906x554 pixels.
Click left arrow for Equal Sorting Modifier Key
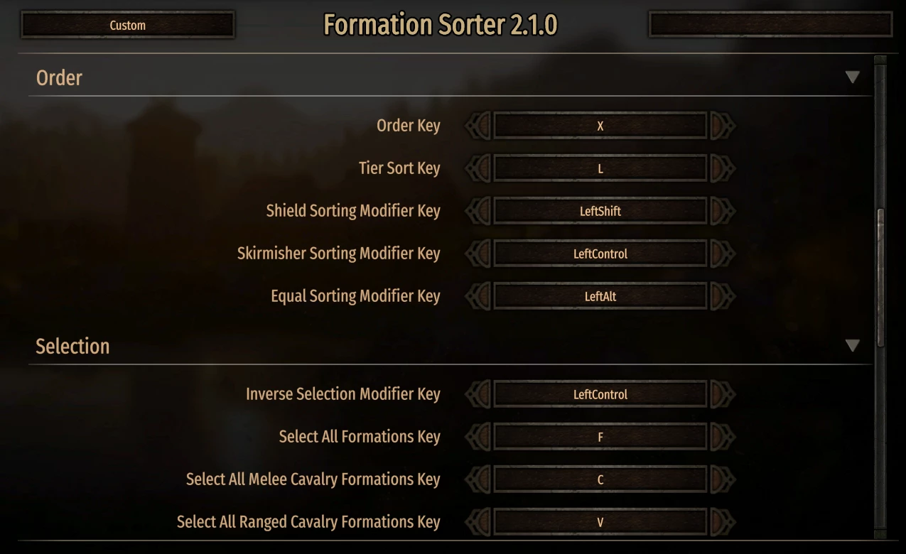coord(478,297)
